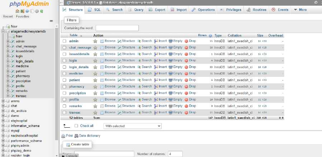322x157 pixels.
Task: Click the Create table button
Action: [x=77, y=144]
